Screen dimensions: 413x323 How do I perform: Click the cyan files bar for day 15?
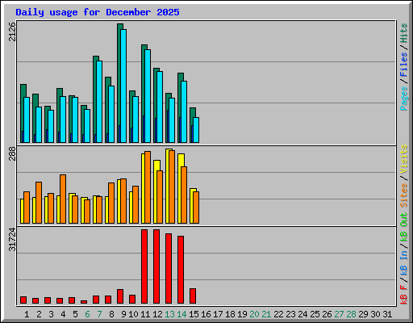[196, 130]
